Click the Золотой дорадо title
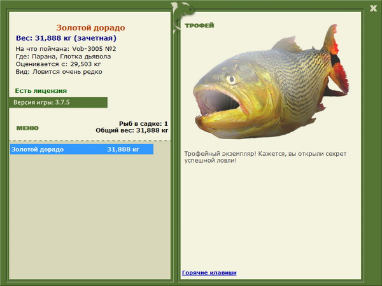The height and width of the screenshot is (286, 382). 90,28
